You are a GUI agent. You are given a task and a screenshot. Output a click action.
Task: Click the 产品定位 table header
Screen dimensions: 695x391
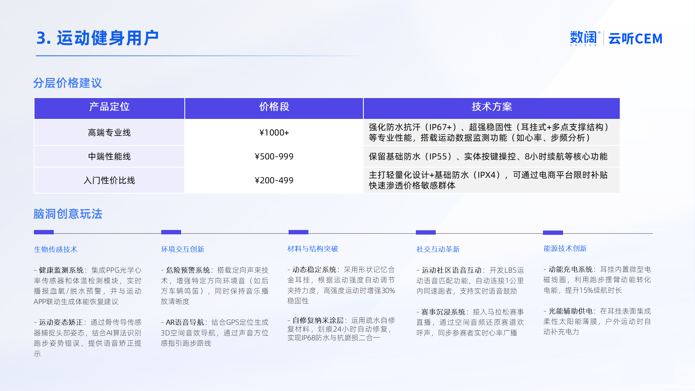pos(109,107)
